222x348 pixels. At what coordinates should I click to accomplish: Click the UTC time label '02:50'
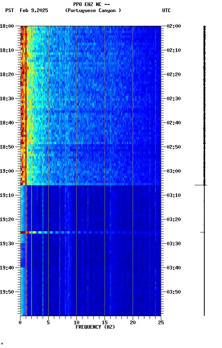click(174, 147)
